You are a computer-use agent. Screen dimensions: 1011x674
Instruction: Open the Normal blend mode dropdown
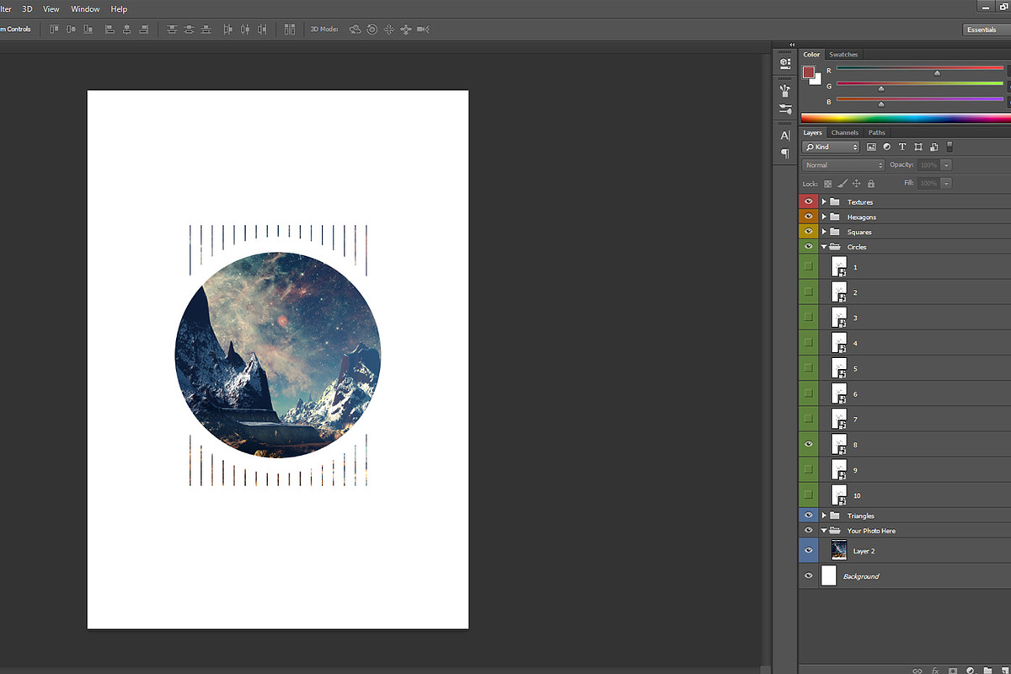tap(843, 165)
